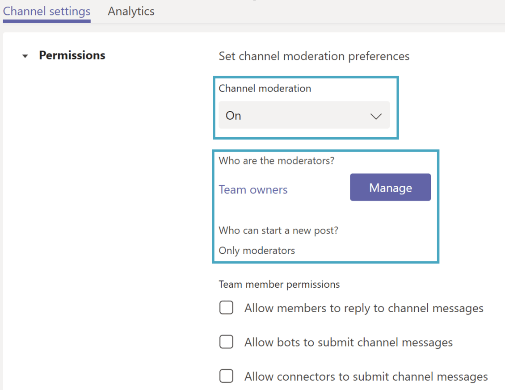The width and height of the screenshot is (505, 390).
Task: Tick Allow connectors to submit channel messages
Action: [227, 376]
